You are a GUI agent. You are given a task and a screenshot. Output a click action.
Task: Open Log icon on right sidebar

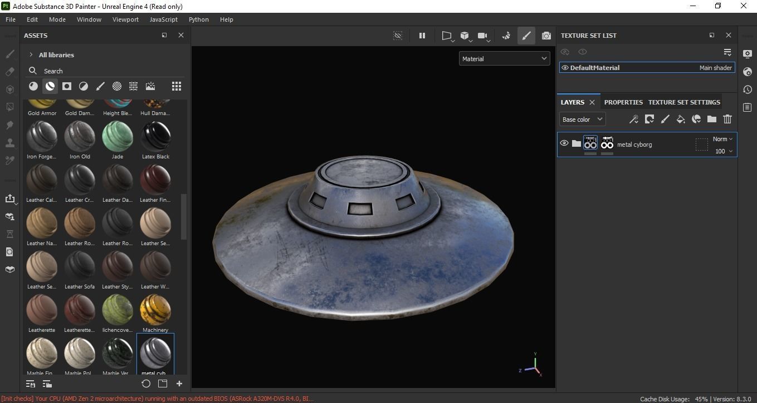(748, 107)
